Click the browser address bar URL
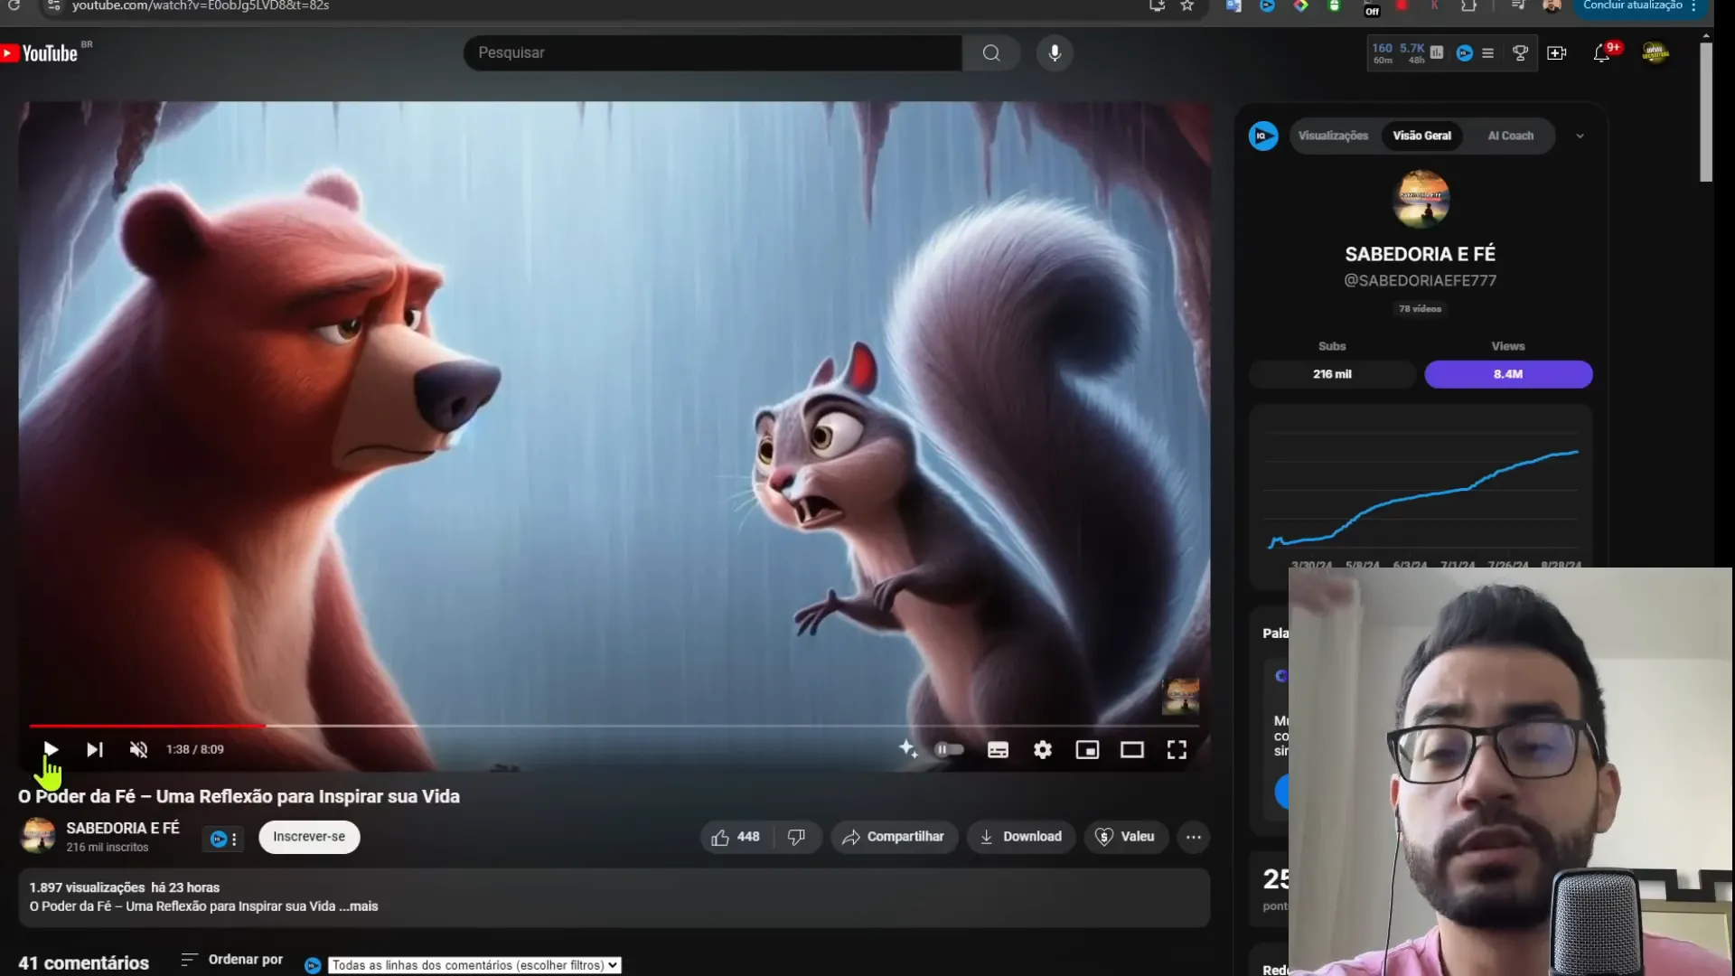The height and width of the screenshot is (976, 1735). [201, 5]
